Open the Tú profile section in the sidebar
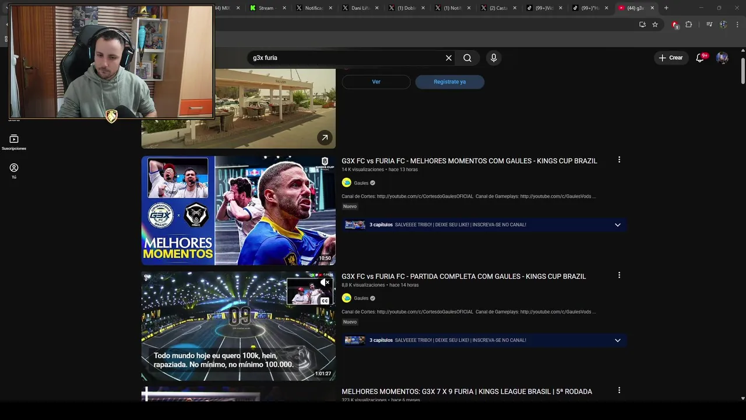This screenshot has height=420, width=746. pyautogui.click(x=14, y=171)
